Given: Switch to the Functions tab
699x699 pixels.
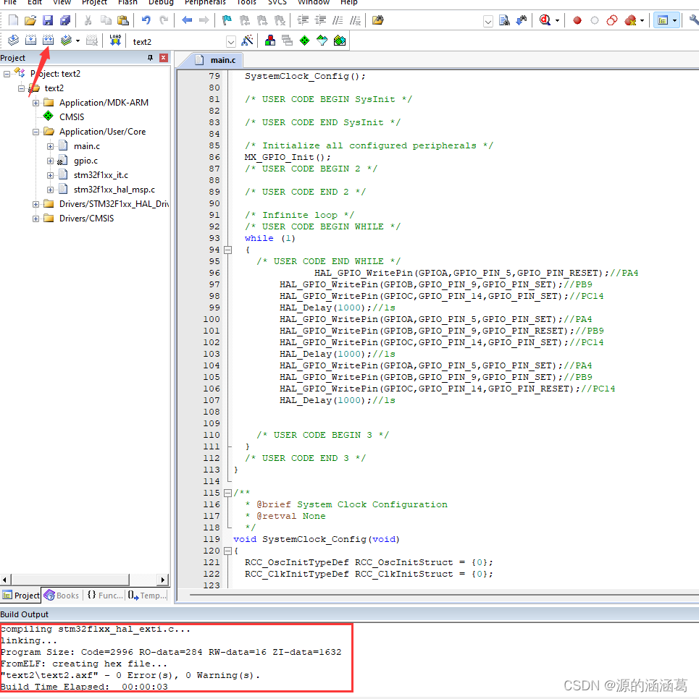Looking at the screenshot, I should tap(105, 596).
